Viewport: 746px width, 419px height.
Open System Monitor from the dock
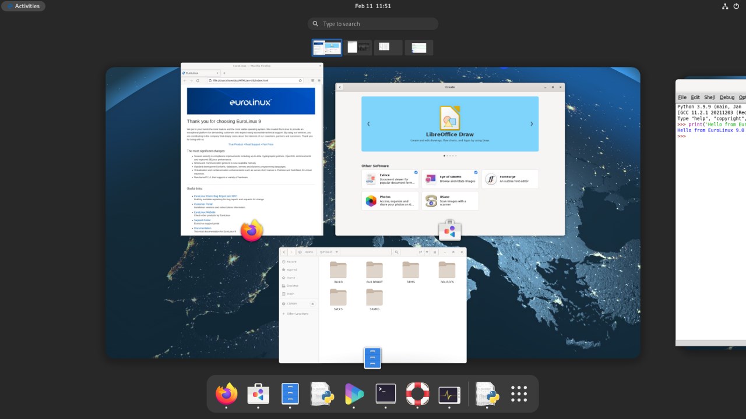tap(449, 394)
